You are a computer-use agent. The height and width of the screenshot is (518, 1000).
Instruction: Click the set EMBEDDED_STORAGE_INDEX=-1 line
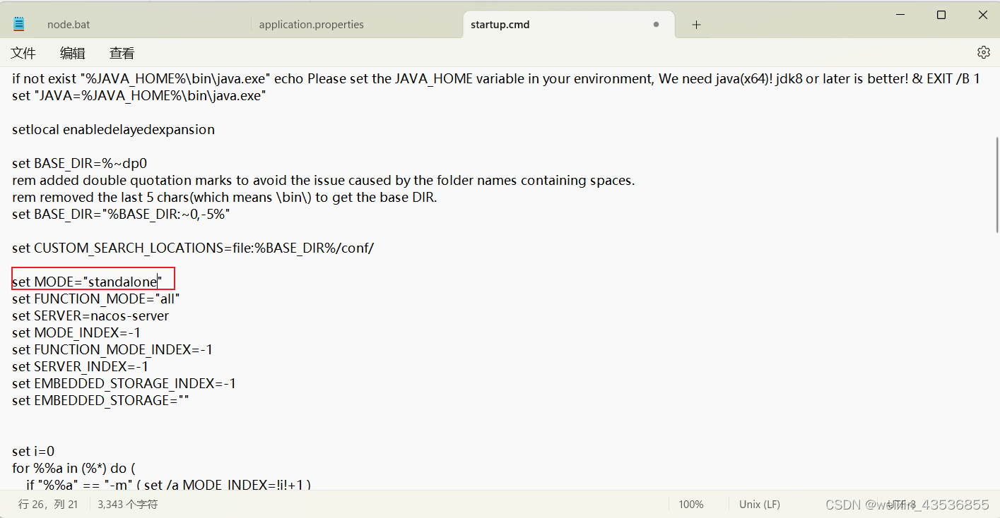[124, 383]
